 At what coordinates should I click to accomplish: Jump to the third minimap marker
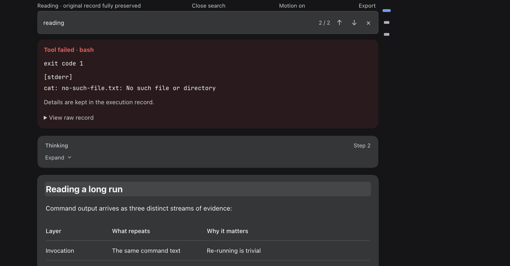pos(386,34)
